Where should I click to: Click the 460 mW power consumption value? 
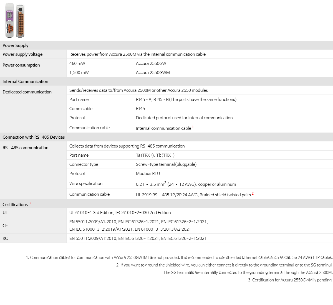coord(77,63)
